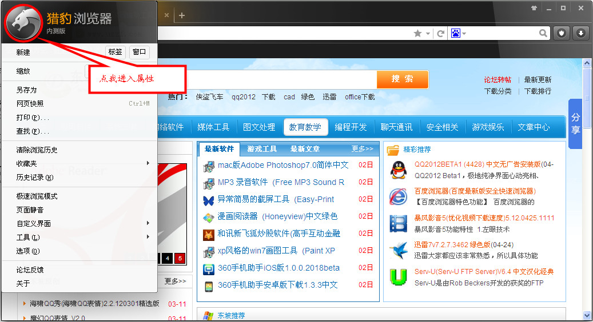The width and height of the screenshot is (593, 322).
Task: Reload the page with the refresh icon
Action: click(x=440, y=34)
